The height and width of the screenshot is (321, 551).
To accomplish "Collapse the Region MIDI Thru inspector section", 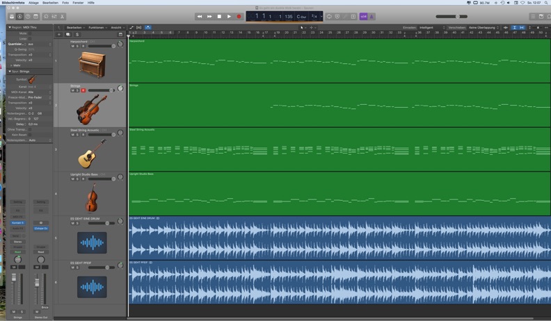I will (10, 27).
